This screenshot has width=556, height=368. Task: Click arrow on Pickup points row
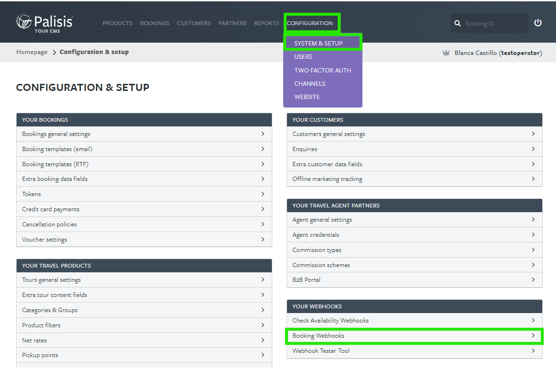click(263, 355)
